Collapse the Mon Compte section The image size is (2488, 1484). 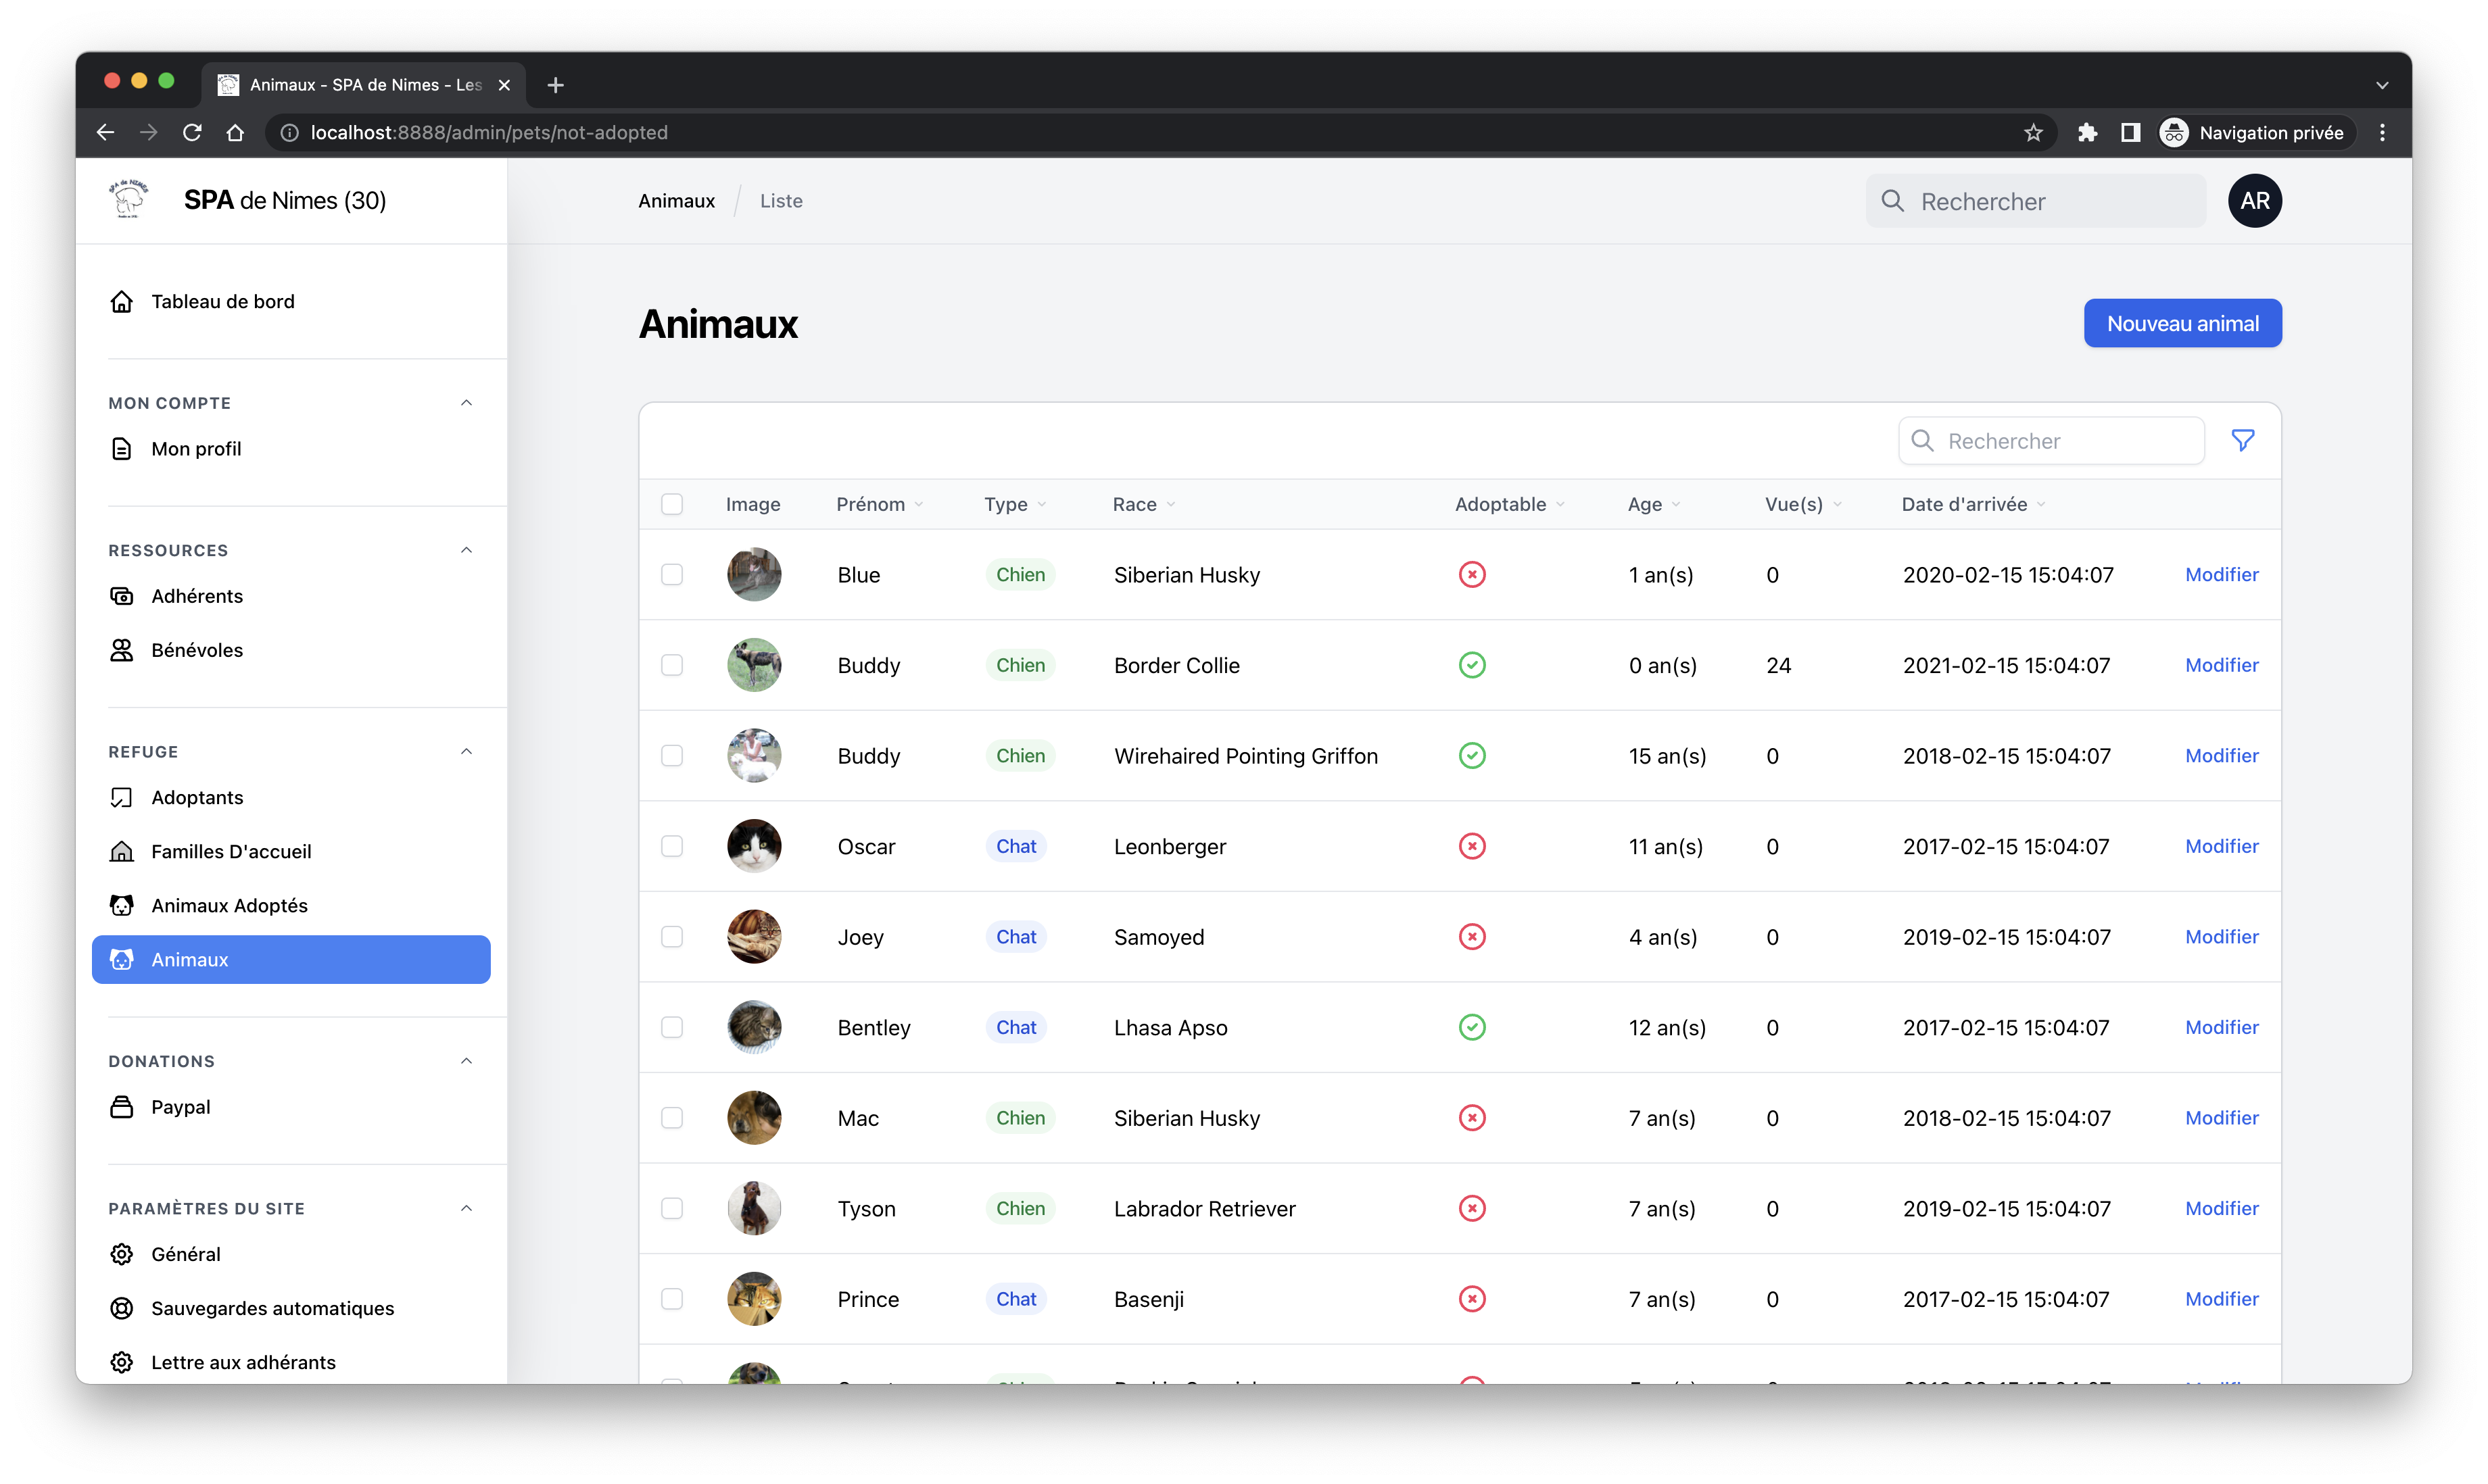[466, 403]
